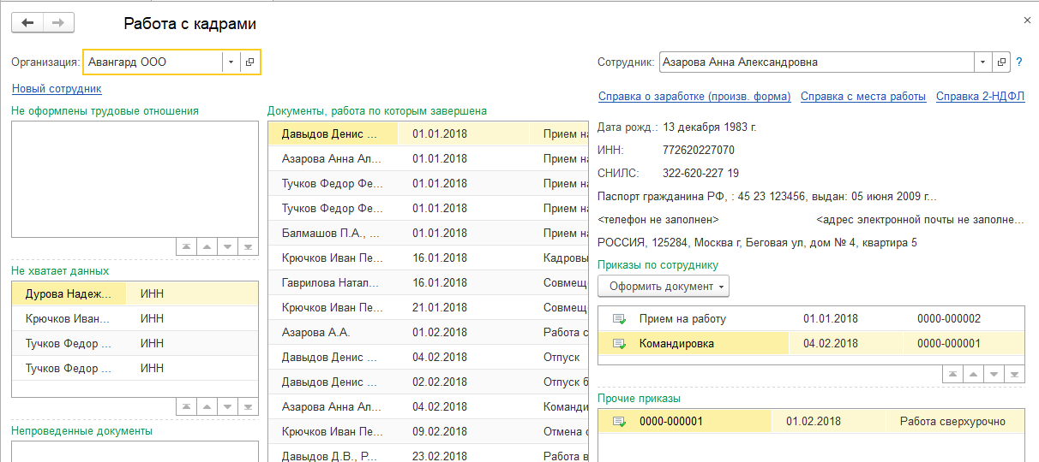Move up in Приказы по сотруднику list
Screen dimensions: 1039x462
(x=973, y=374)
